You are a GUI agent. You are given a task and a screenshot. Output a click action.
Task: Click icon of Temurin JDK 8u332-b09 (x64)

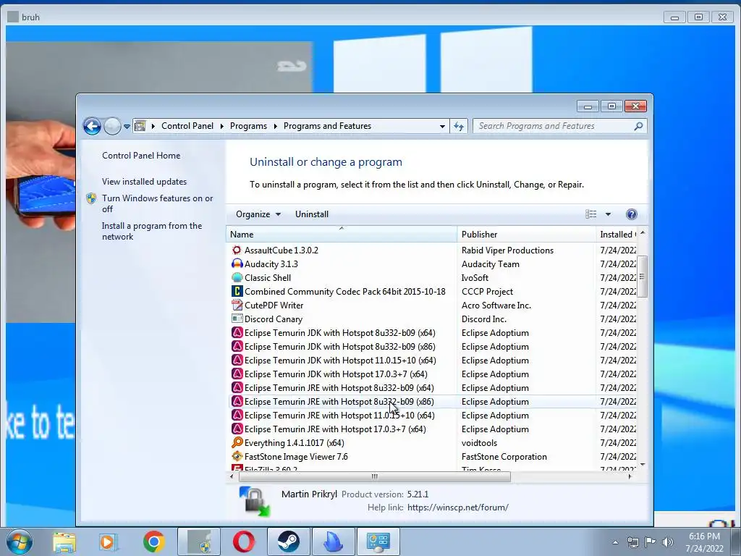(x=237, y=332)
